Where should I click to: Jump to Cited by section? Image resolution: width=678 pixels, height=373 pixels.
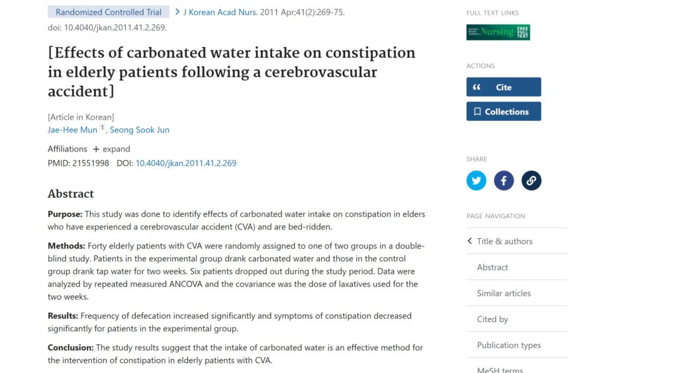click(x=493, y=319)
